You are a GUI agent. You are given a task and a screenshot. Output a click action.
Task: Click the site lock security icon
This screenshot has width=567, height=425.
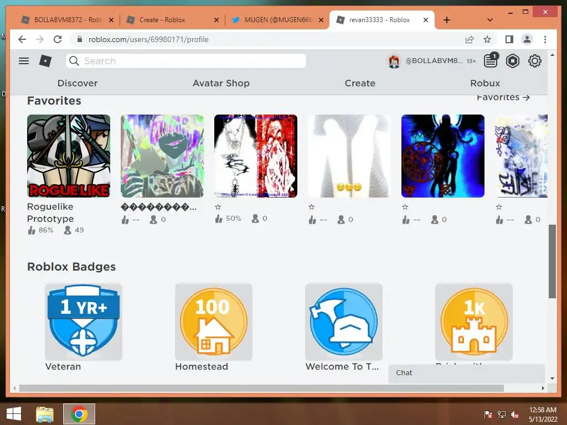coord(80,39)
